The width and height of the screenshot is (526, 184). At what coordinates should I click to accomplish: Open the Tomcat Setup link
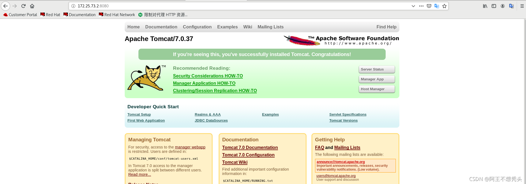[x=139, y=115]
